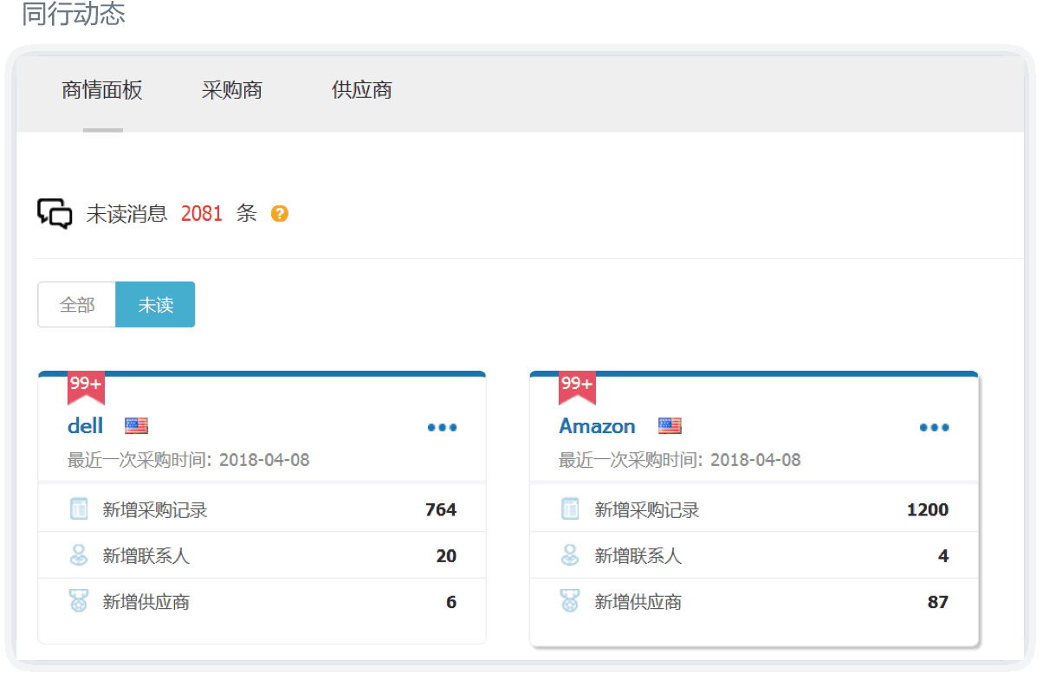The height and width of the screenshot is (680, 1049).
Task: Switch to the 供应商 tab
Action: coord(362,90)
